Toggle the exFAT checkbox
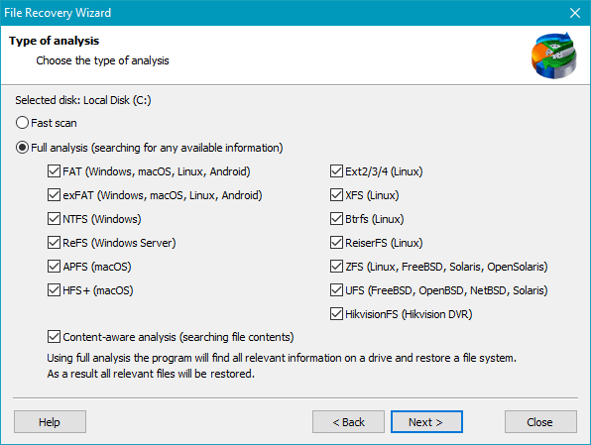 [x=54, y=195]
